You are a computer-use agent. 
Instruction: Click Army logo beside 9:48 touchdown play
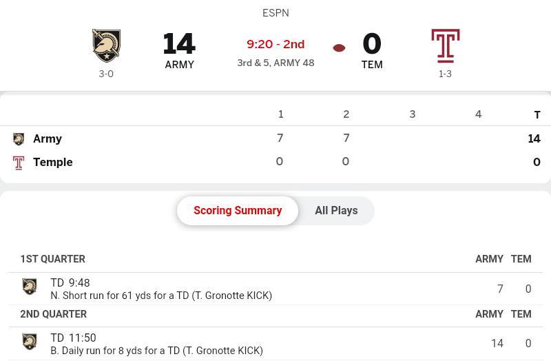click(30, 287)
